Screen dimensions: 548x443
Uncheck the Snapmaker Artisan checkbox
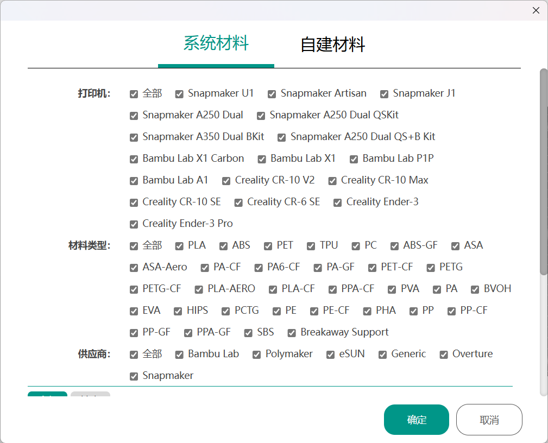[x=272, y=94]
